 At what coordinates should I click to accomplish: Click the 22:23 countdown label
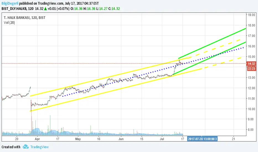tap(251, 69)
